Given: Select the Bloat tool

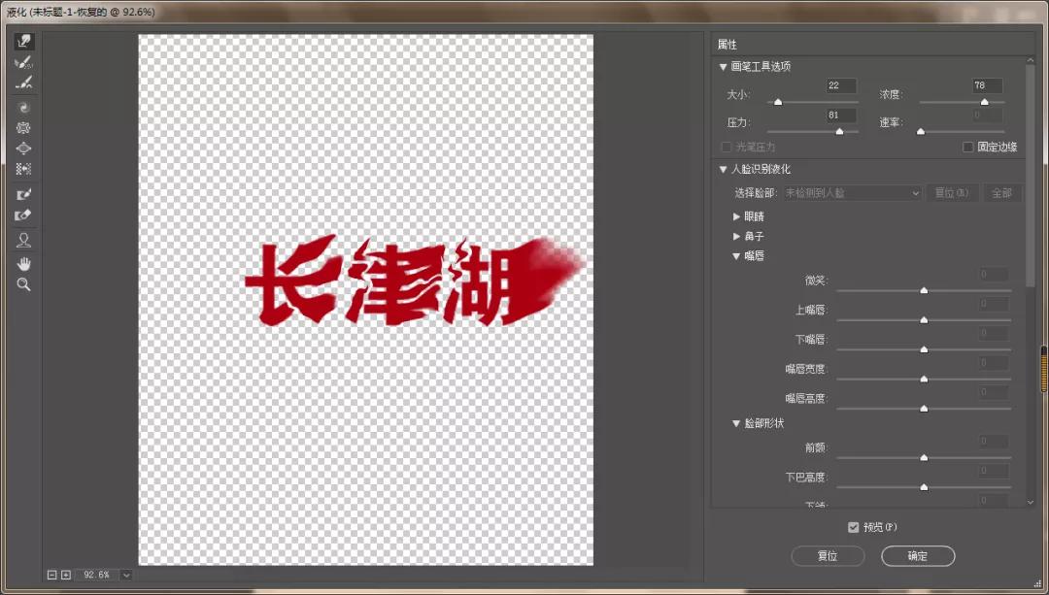Looking at the screenshot, I should 23,148.
